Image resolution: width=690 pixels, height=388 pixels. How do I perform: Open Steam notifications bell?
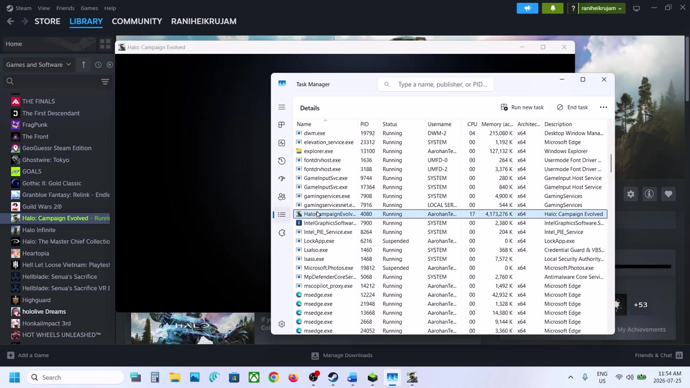click(553, 8)
